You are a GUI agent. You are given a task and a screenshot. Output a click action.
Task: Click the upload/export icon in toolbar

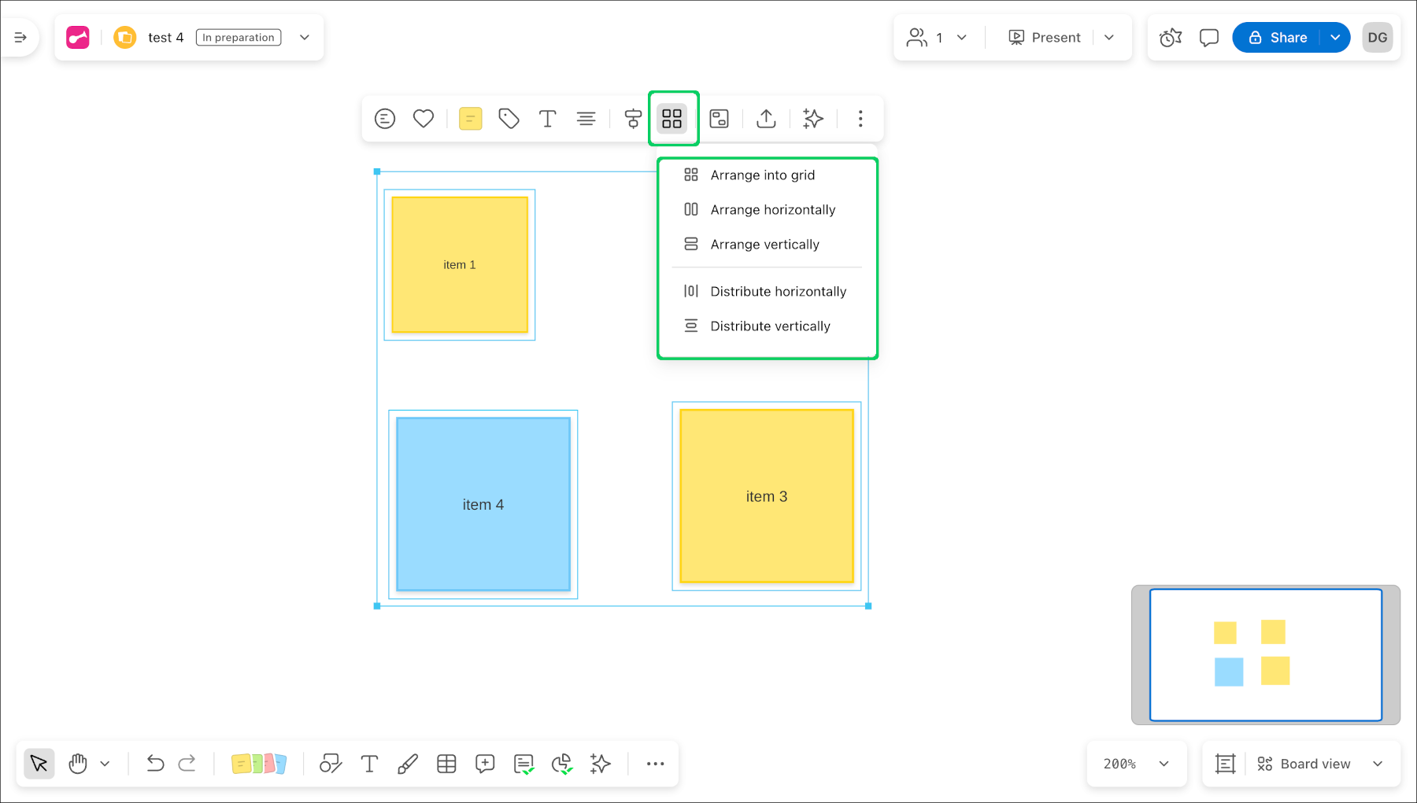point(766,119)
